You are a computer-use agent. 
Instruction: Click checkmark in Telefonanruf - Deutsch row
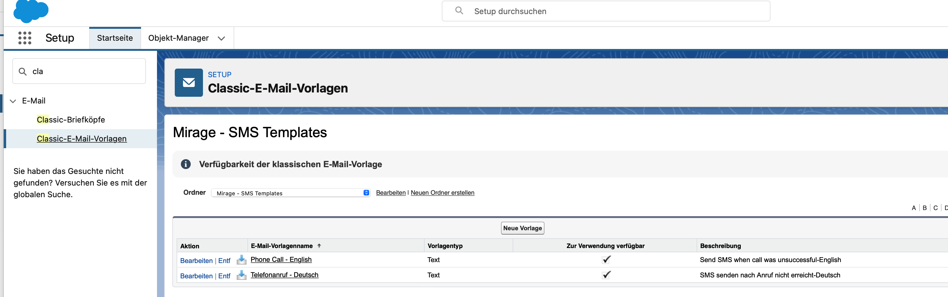point(606,275)
